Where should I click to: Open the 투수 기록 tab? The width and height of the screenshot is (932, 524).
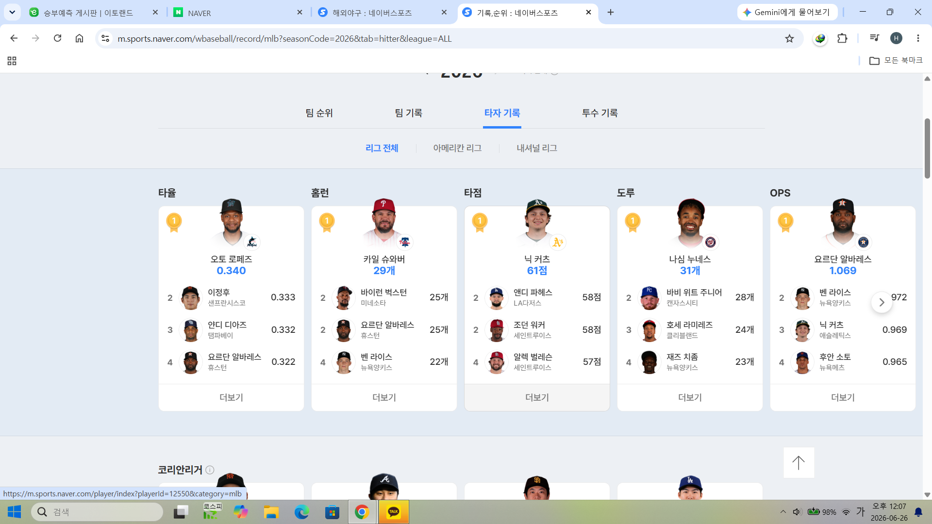(x=600, y=113)
